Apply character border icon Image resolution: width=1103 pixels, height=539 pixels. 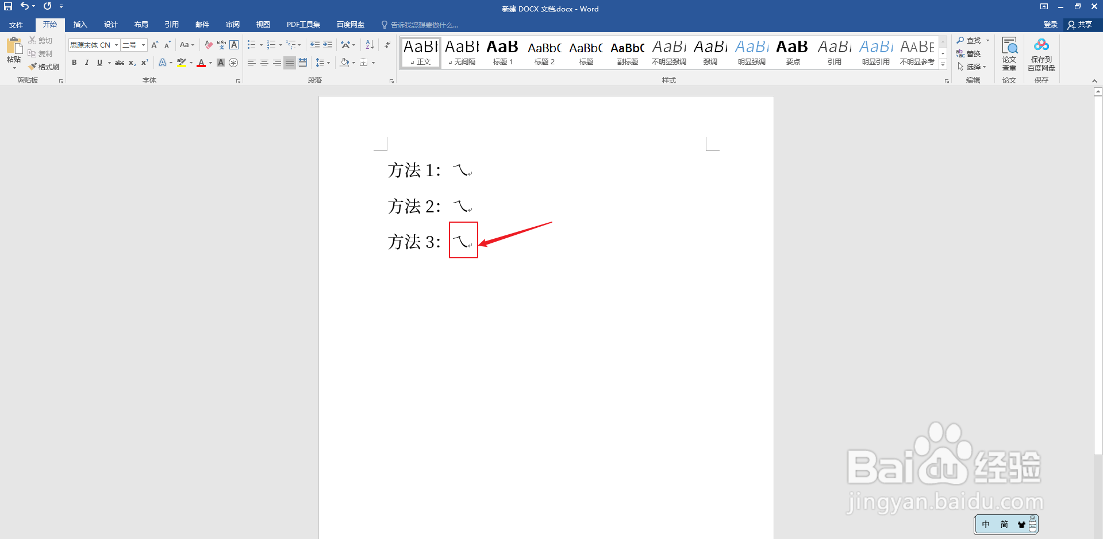tap(234, 45)
